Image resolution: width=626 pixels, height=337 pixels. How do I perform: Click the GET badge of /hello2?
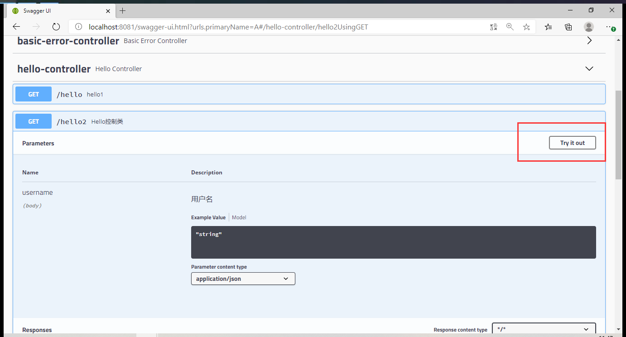point(34,121)
